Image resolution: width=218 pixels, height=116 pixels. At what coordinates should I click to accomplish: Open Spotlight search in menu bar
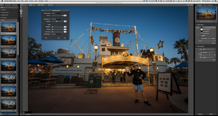(x=213, y=1)
